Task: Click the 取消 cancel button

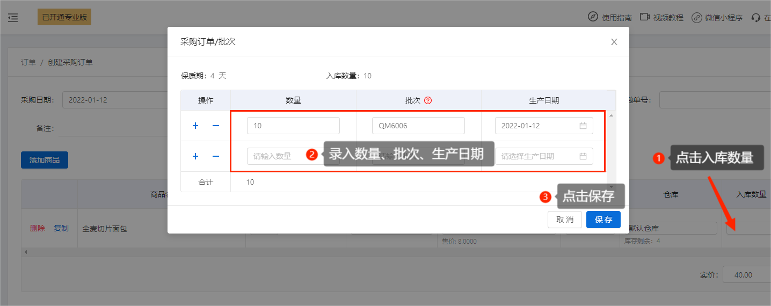Action: click(565, 220)
